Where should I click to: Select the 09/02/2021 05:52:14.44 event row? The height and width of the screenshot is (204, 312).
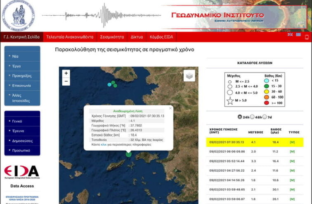tap(255, 161)
